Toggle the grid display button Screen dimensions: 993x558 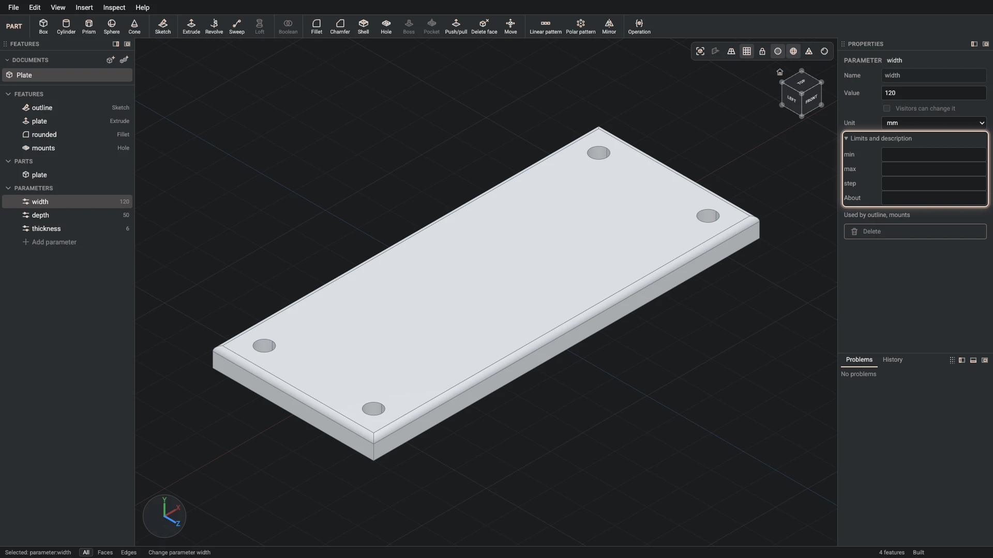click(747, 51)
